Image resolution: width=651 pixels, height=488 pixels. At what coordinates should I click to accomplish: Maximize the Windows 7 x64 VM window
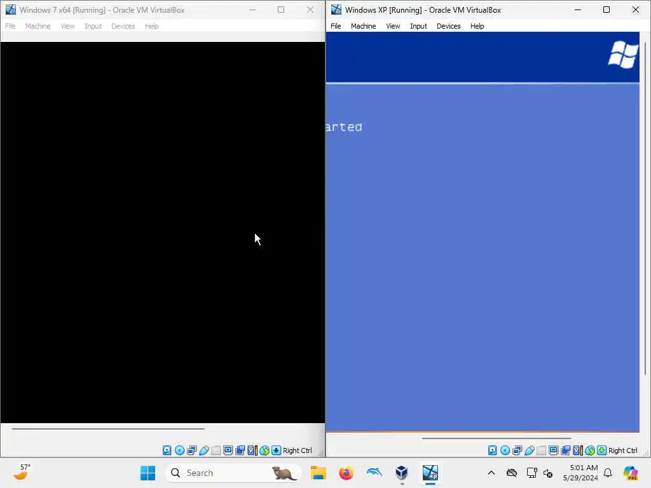click(x=281, y=10)
